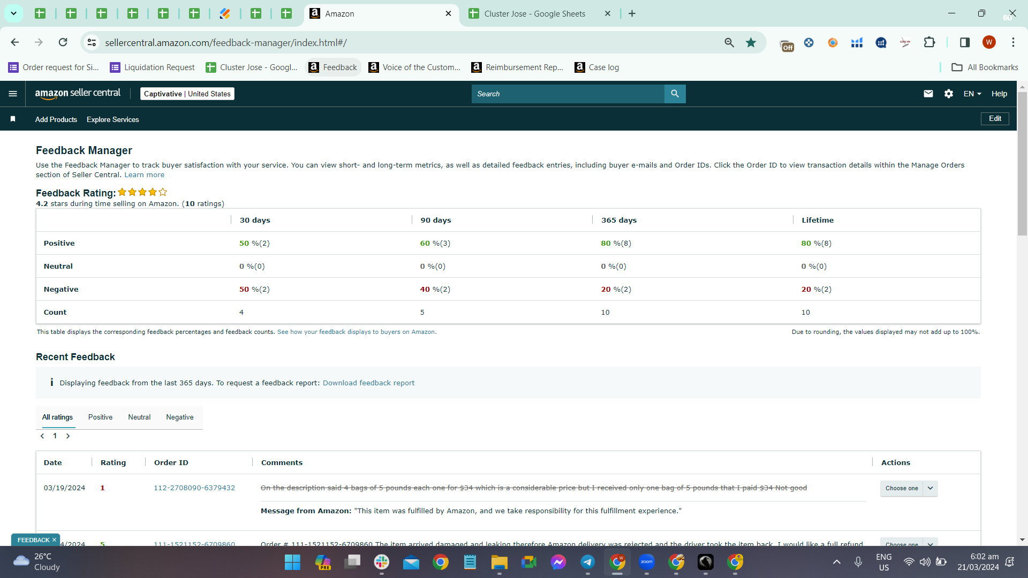Screen dimensions: 1028x578
Task: Open order ID 112-2708090-6379432
Action: (194, 488)
